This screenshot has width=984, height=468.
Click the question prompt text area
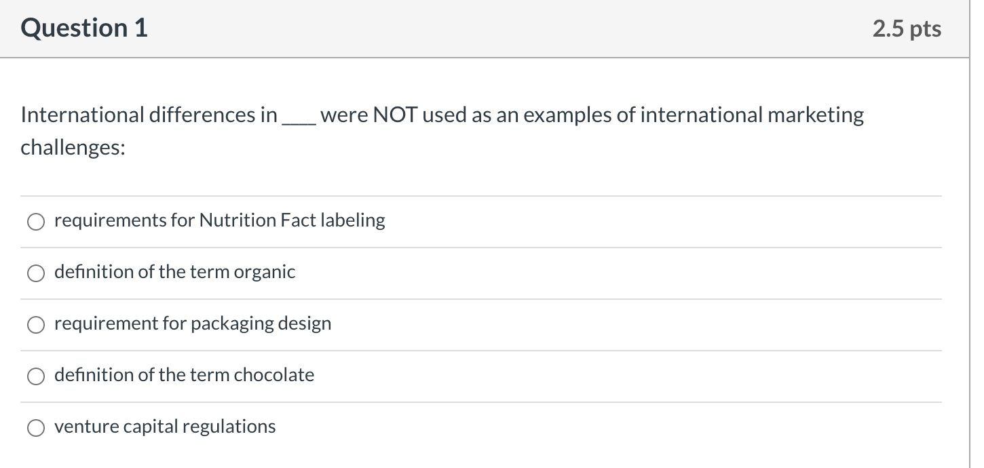[441, 130]
